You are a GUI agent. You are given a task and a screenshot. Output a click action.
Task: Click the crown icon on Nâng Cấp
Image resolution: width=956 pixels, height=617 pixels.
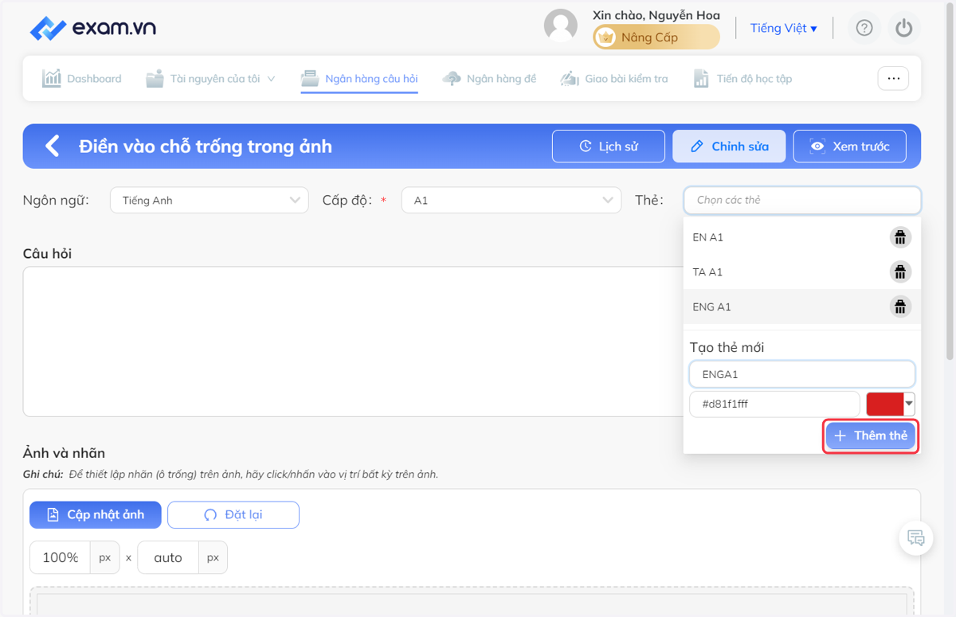click(606, 37)
